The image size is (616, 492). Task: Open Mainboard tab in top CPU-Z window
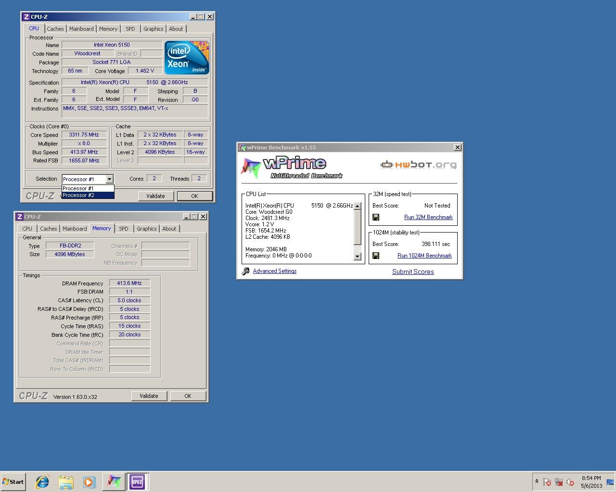pyautogui.click(x=81, y=29)
